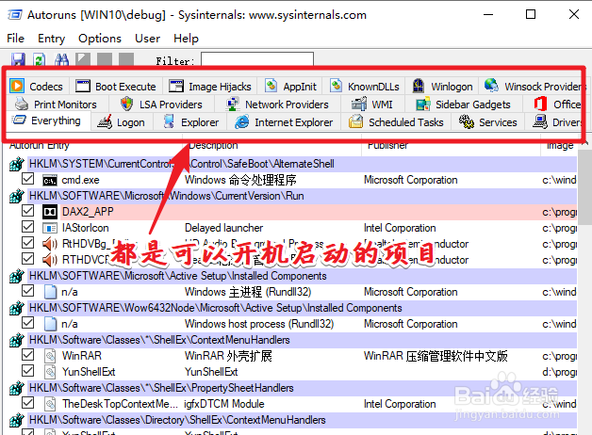Screen dimensions: 592x435
Task: Click the Image Path column header
Action: (x=560, y=148)
